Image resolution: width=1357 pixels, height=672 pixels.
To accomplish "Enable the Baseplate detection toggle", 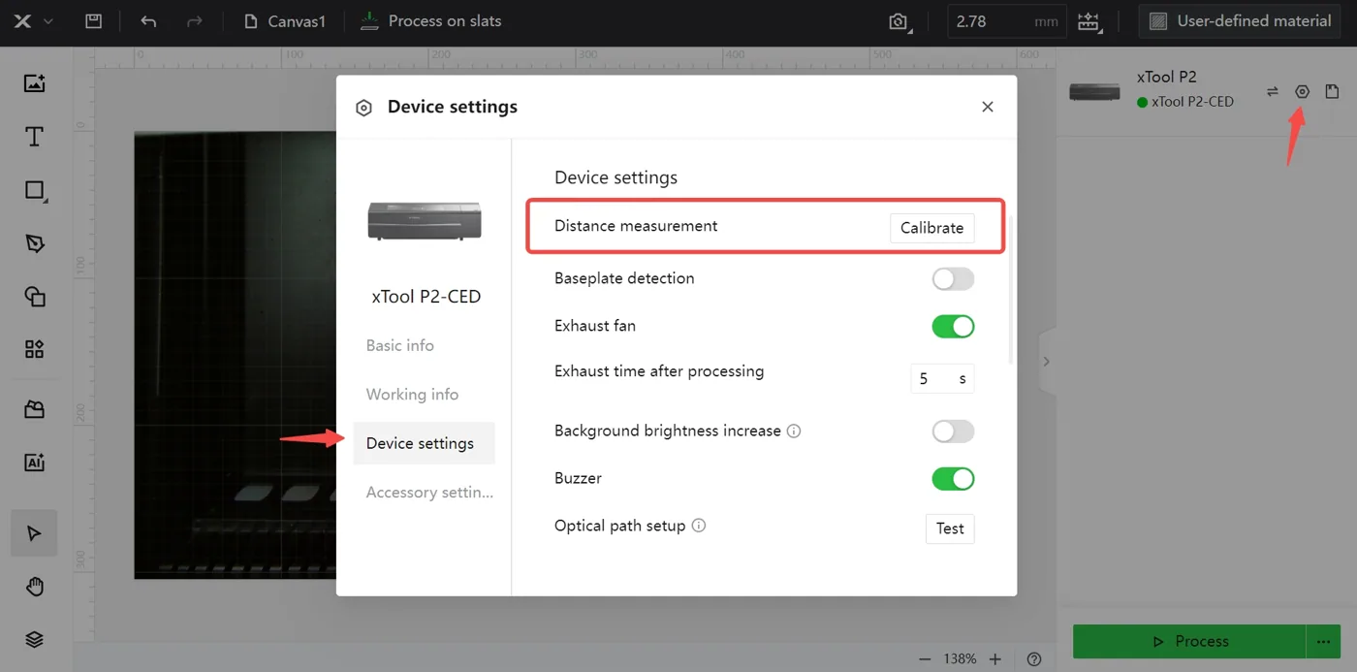I will pyautogui.click(x=953, y=279).
